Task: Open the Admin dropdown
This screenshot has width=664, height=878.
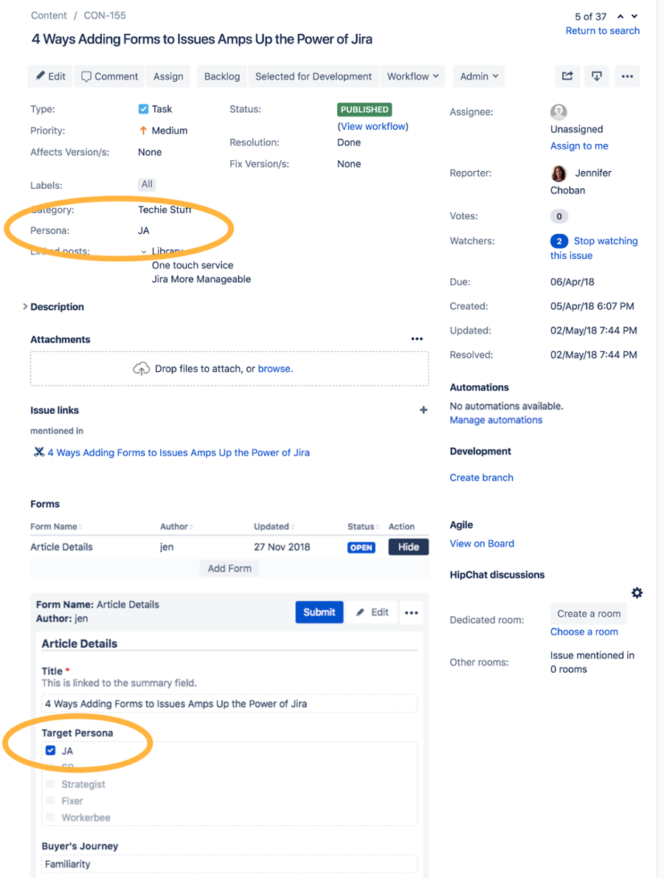Action: (479, 76)
